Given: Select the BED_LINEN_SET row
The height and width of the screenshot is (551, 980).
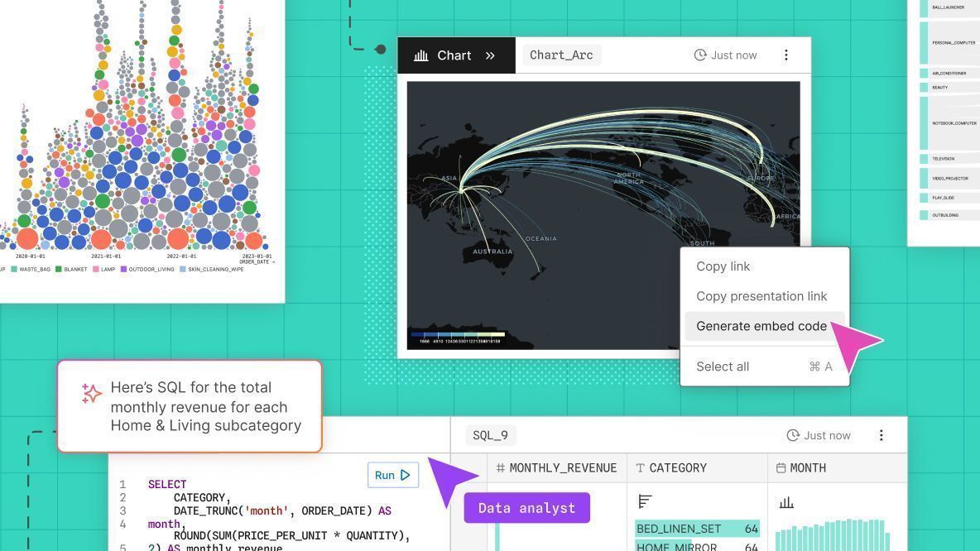Looking at the screenshot, I should pyautogui.click(x=697, y=529).
